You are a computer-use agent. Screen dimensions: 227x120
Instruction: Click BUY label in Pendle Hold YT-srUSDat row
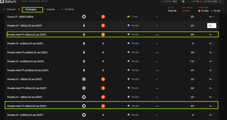coord(157,71)
